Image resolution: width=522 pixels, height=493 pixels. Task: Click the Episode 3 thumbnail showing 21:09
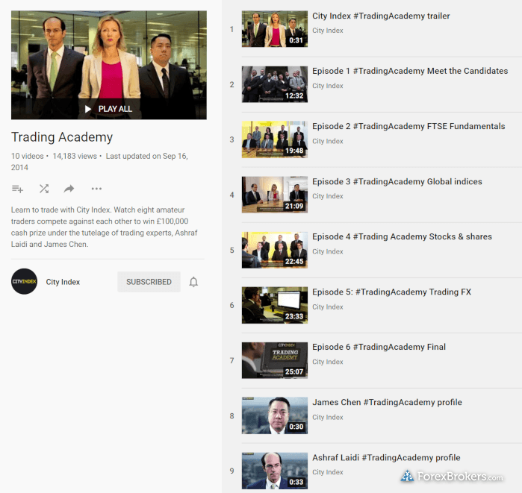tap(275, 195)
